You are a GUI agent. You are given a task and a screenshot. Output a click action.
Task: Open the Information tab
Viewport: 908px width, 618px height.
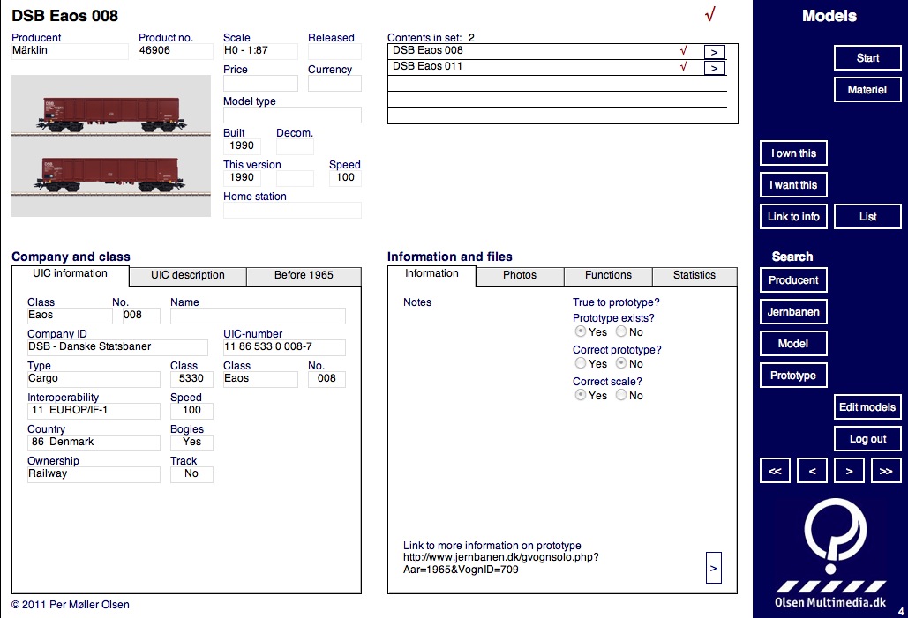(x=431, y=274)
